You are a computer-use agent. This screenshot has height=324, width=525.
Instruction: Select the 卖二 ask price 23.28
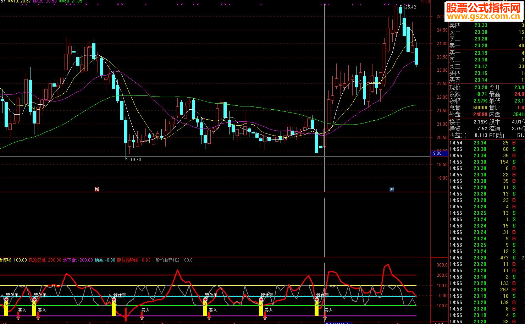coord(481,39)
